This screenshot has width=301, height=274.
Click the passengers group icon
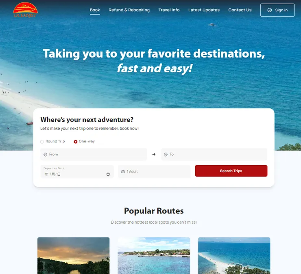tap(123, 171)
